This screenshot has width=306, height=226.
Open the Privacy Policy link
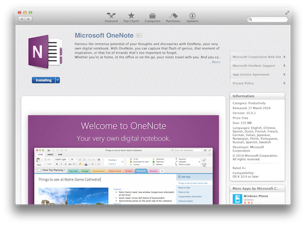259,83
